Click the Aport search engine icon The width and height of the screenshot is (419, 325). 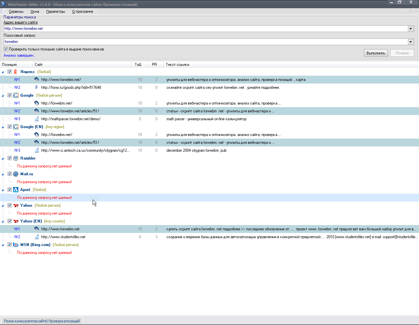coord(16,190)
